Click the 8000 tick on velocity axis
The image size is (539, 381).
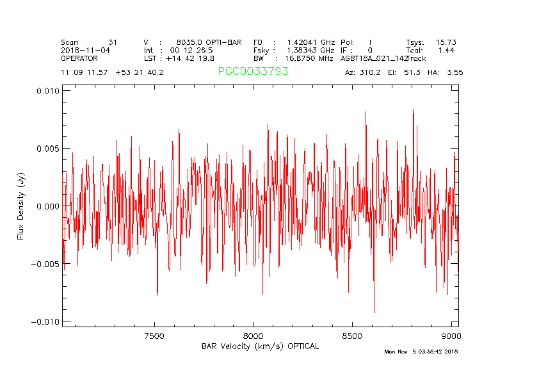253,336
